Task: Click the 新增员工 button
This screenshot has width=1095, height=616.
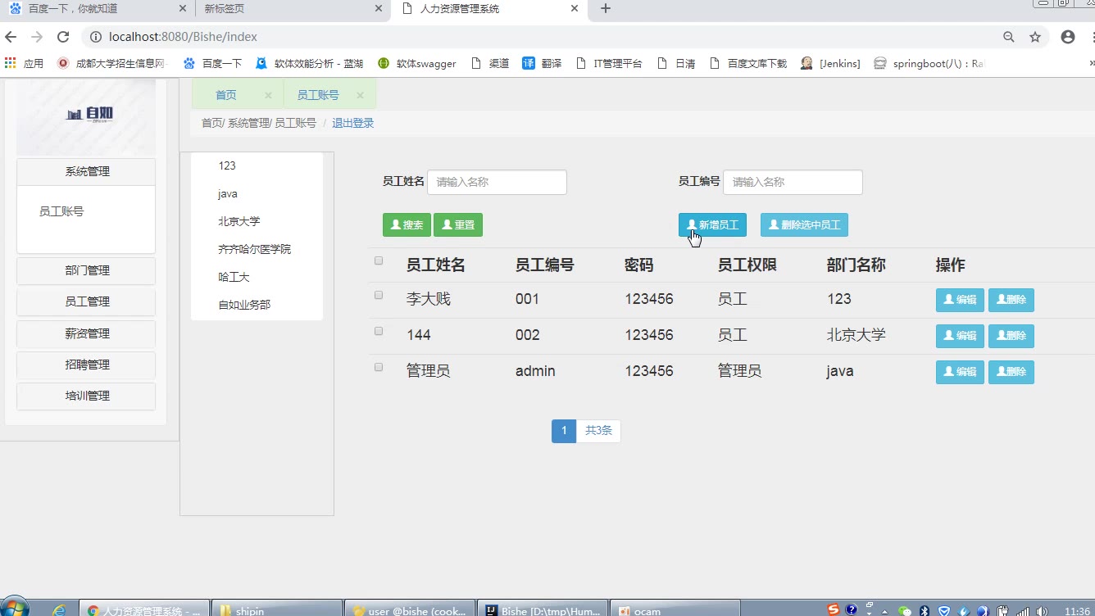Action: (712, 225)
